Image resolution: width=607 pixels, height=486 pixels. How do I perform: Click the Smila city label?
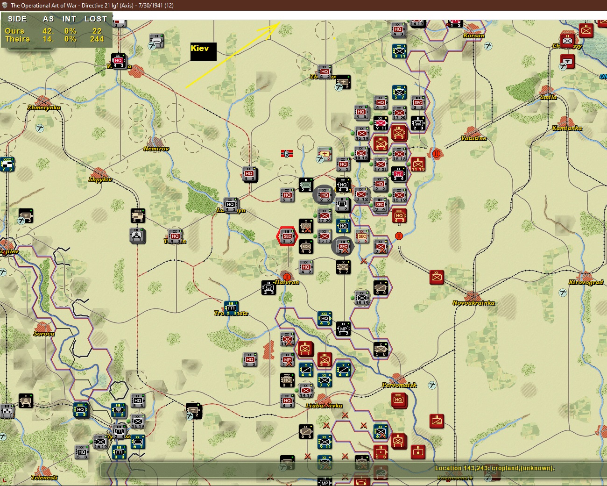[549, 97]
